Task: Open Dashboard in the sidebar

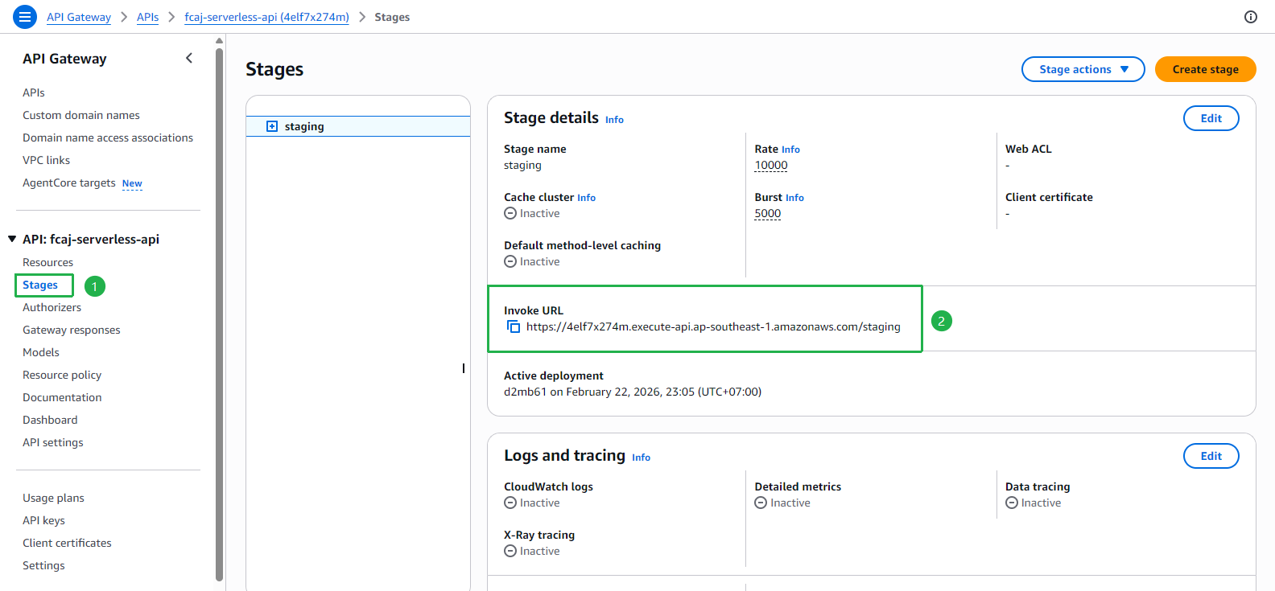Action: click(50, 420)
